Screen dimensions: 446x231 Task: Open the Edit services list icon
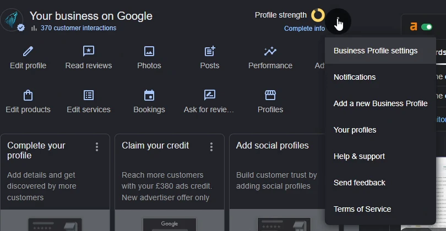pos(89,95)
